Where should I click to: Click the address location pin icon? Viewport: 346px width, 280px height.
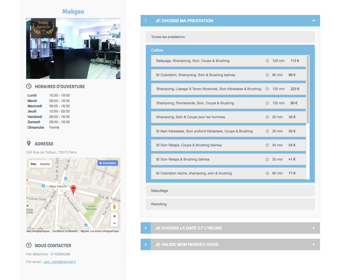click(29, 144)
